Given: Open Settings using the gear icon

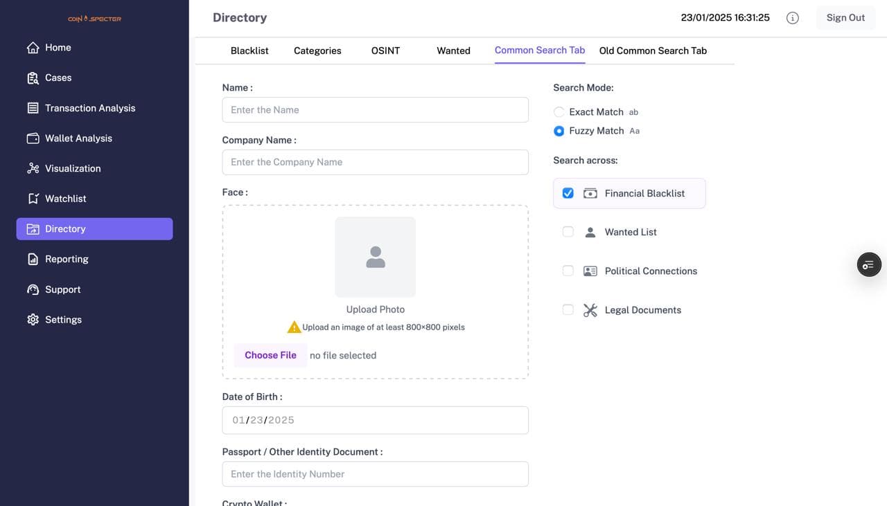Looking at the screenshot, I should coord(33,320).
